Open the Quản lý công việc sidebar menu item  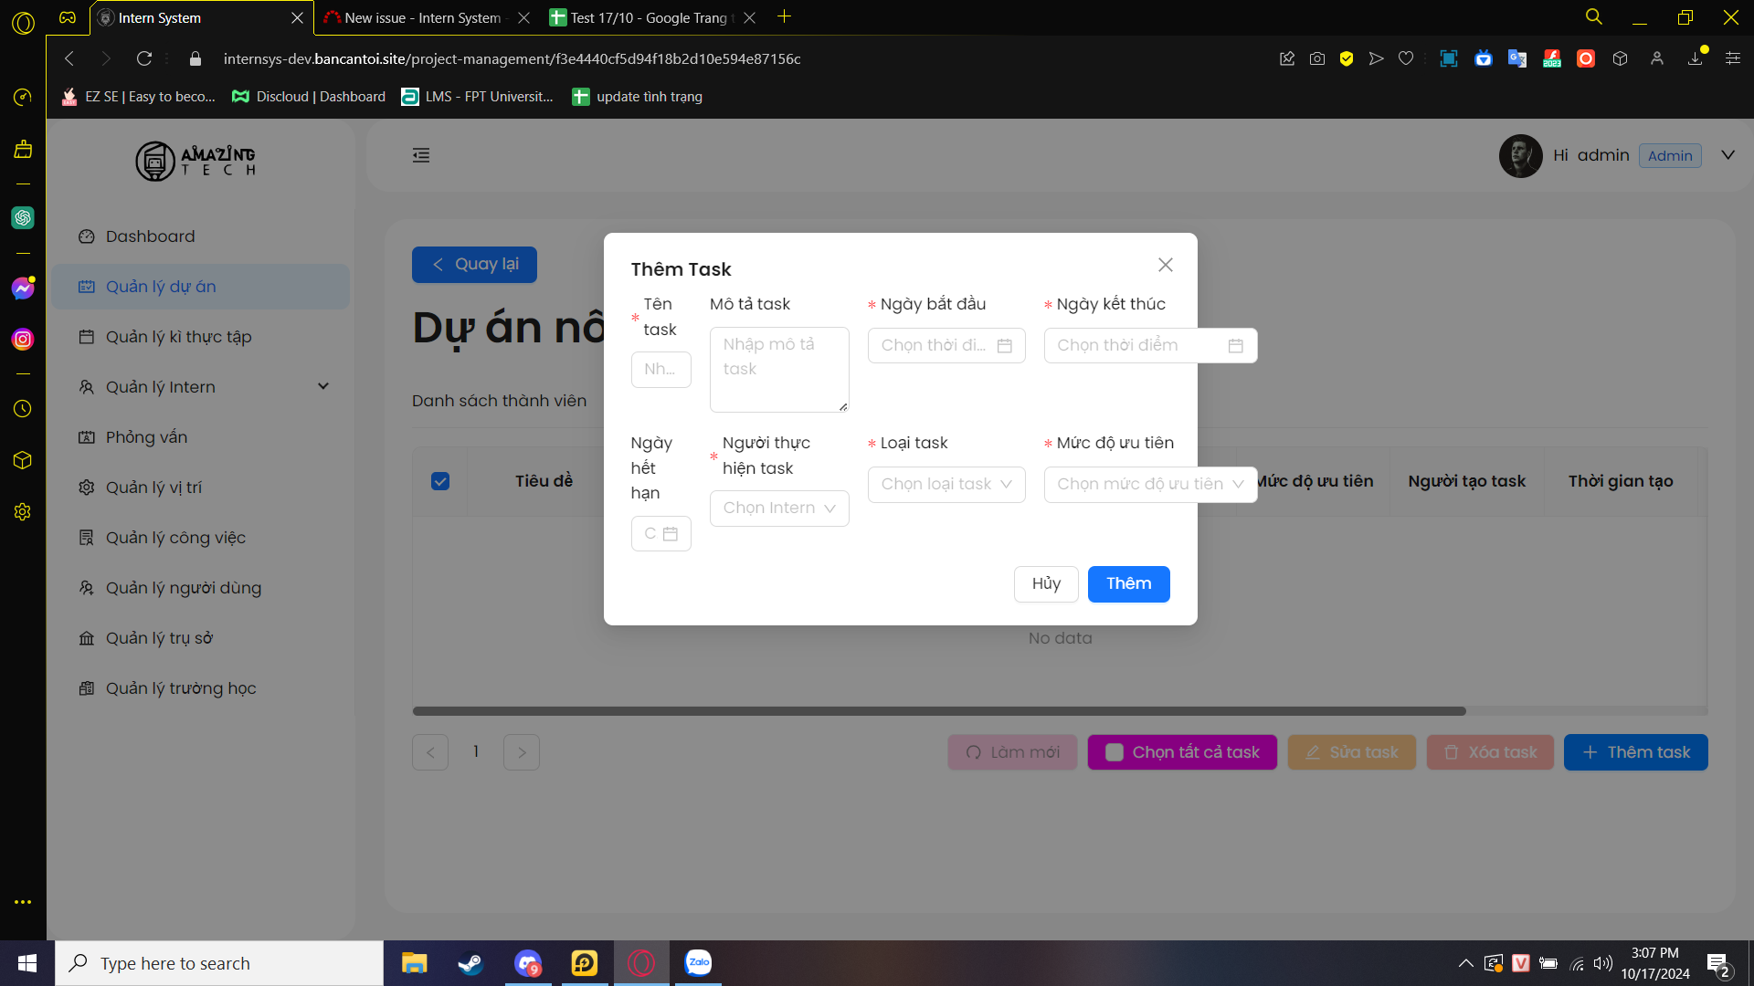(175, 538)
